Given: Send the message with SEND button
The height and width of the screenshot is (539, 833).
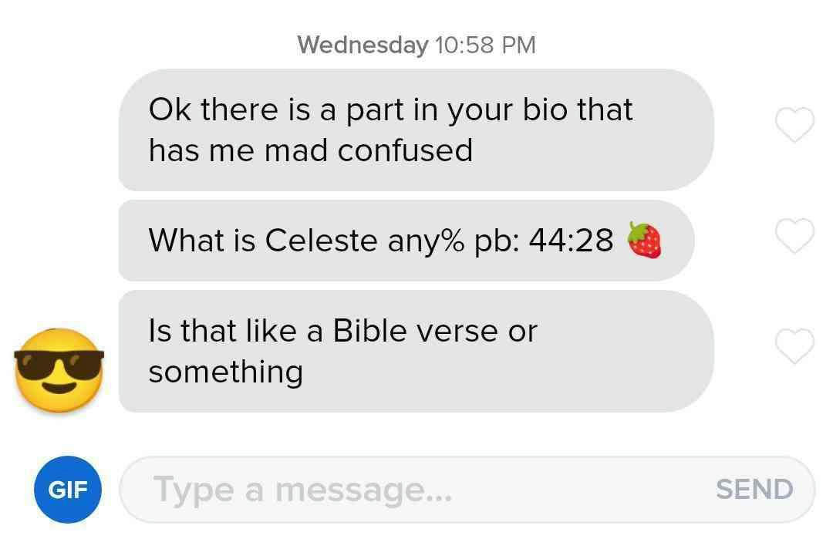Looking at the screenshot, I should tap(754, 489).
